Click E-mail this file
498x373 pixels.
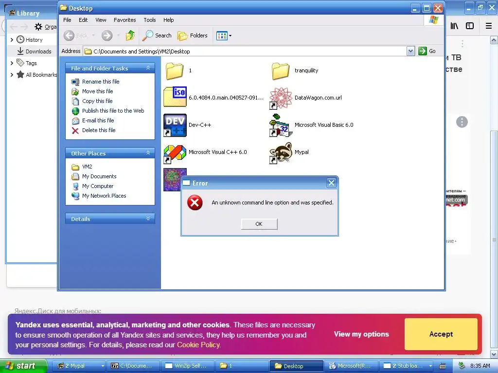[98, 120]
